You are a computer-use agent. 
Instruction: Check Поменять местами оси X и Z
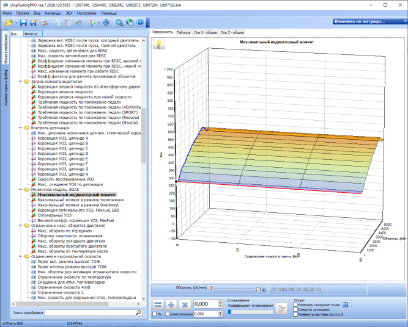295,314
